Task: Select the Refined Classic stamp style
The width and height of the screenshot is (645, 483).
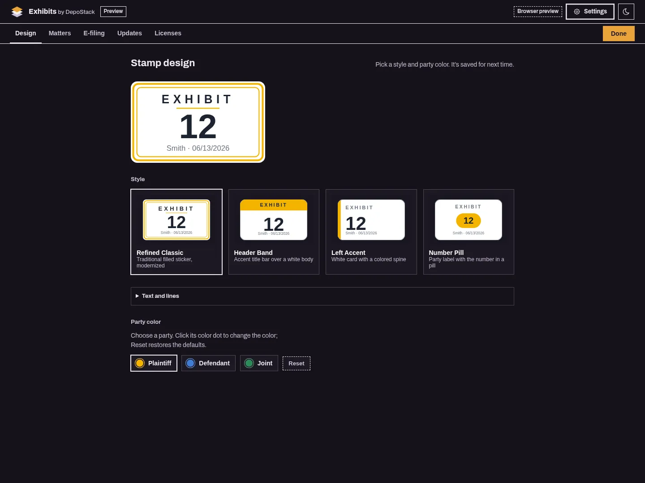Action: point(176,232)
